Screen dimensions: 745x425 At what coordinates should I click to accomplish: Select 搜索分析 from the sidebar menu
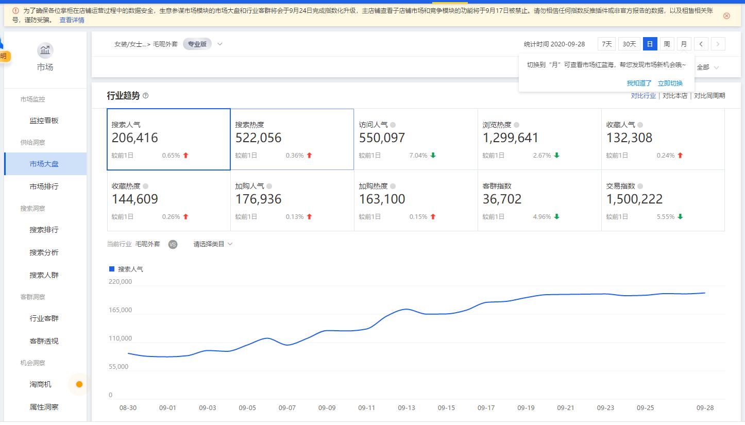44,252
